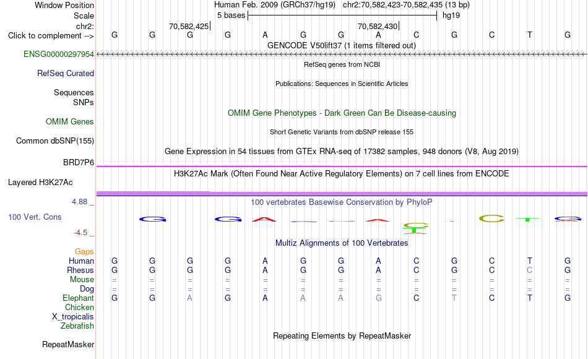Click the -4.5 lower PhyloP limit
The height and width of the screenshot is (359, 588).
click(x=80, y=233)
